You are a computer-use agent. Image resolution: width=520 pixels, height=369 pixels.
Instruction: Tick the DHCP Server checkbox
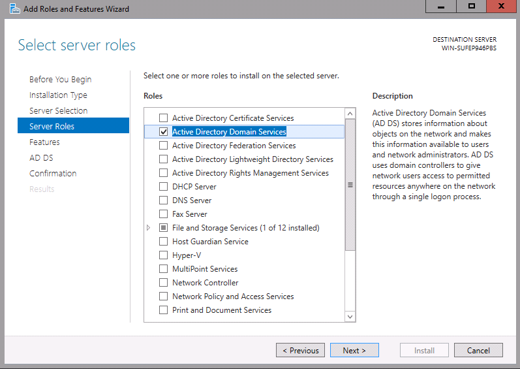tap(163, 187)
